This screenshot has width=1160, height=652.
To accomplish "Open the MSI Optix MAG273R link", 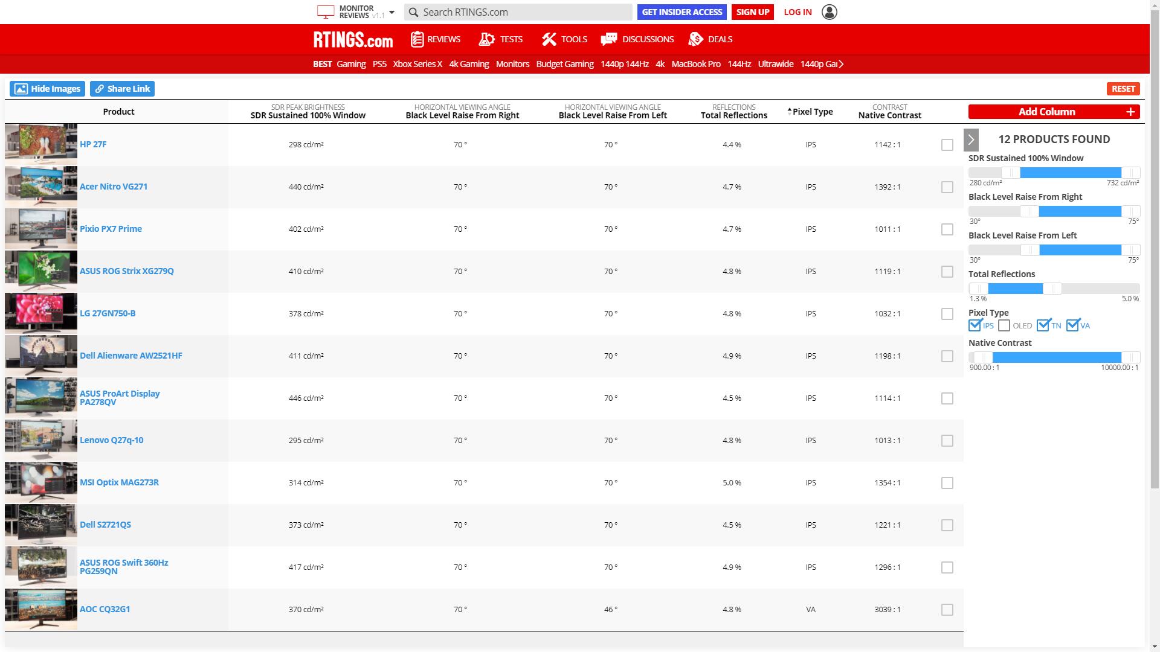I will pyautogui.click(x=119, y=482).
